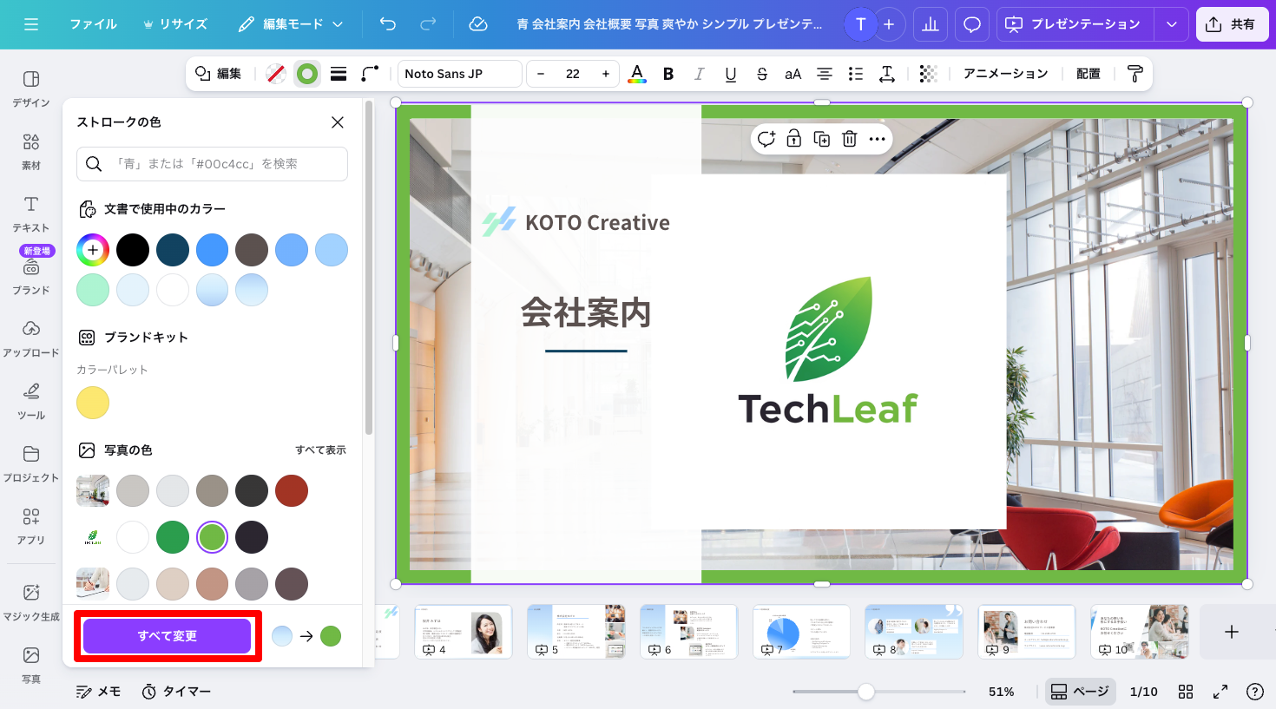The image size is (1276, 709).
Task: Select the corner rounding tool icon
Action: pos(370,74)
